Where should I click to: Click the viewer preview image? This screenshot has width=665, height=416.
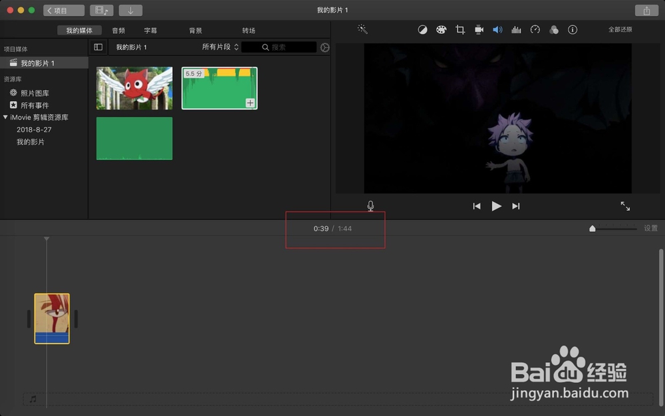(497, 118)
